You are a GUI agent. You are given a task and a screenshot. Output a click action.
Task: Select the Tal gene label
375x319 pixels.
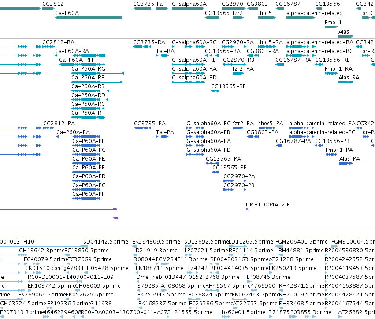click(x=160, y=4)
